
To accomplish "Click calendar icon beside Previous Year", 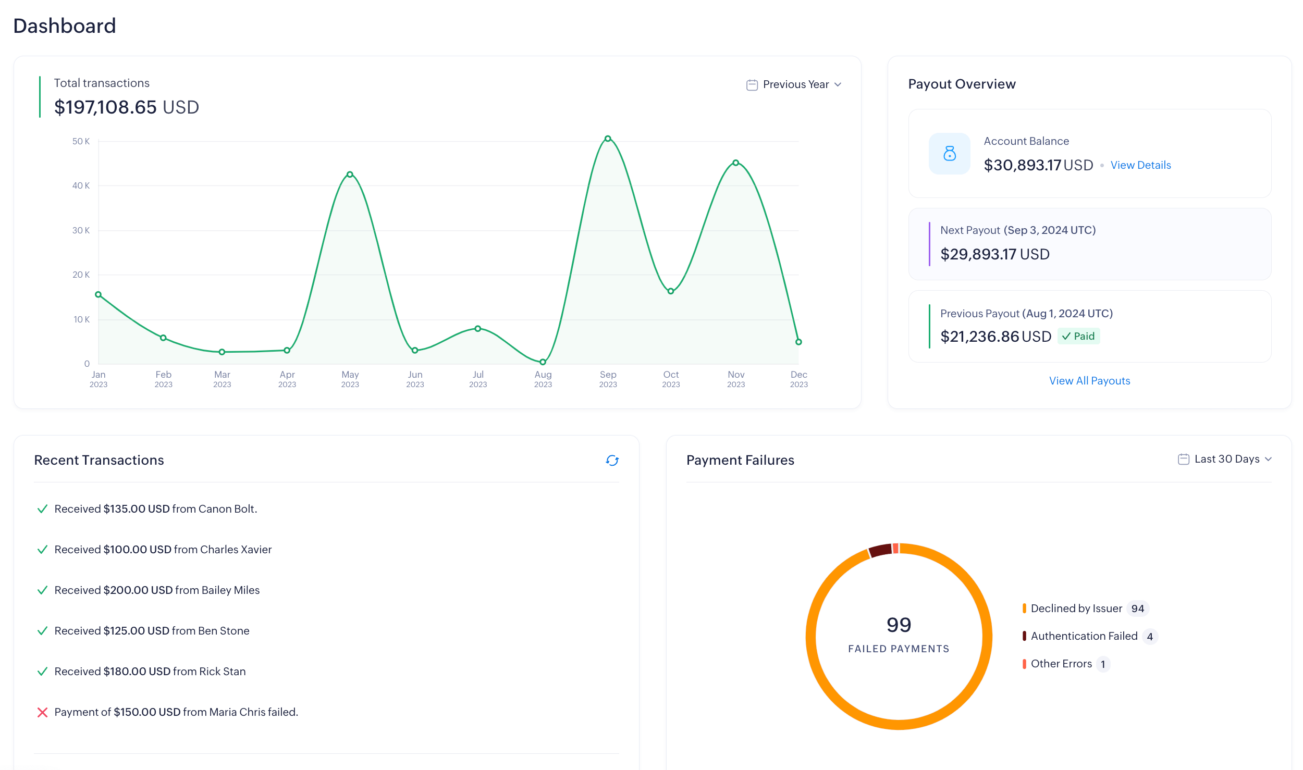I will (x=752, y=85).
